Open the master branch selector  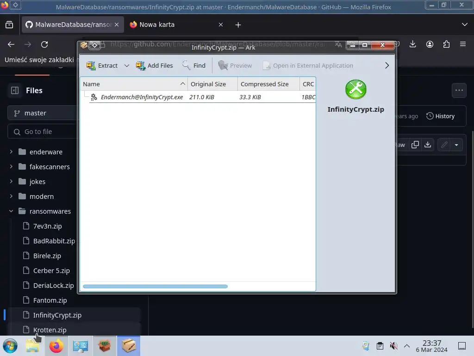pyautogui.click(x=42, y=113)
